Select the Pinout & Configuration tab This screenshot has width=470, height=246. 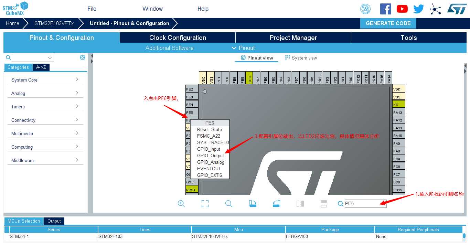[x=62, y=38]
